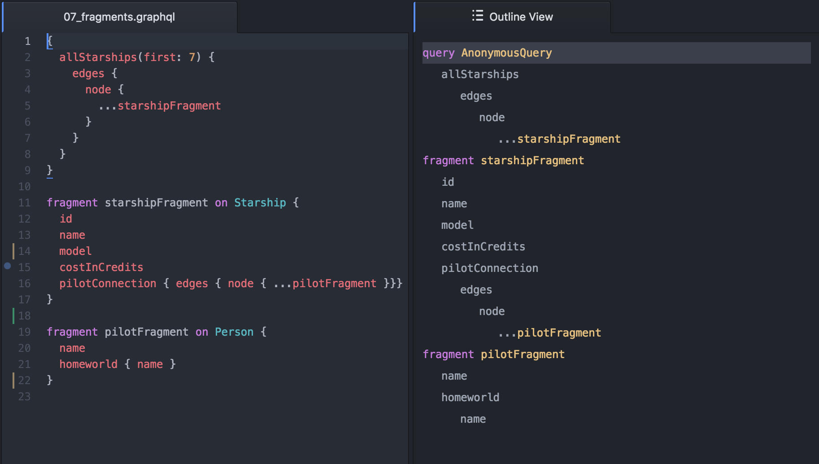Click the fragment keyword on line 19
This screenshot has width=819, height=464.
click(72, 332)
